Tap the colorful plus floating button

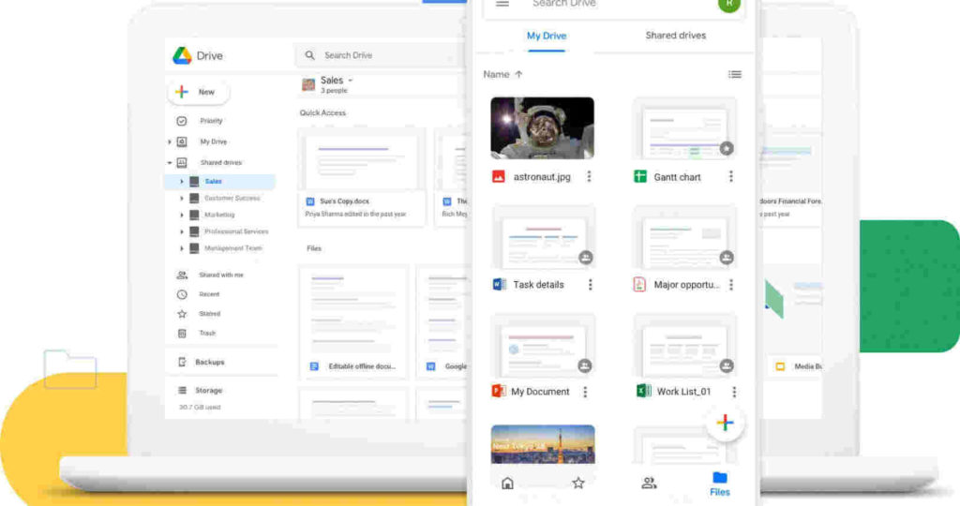tap(725, 423)
